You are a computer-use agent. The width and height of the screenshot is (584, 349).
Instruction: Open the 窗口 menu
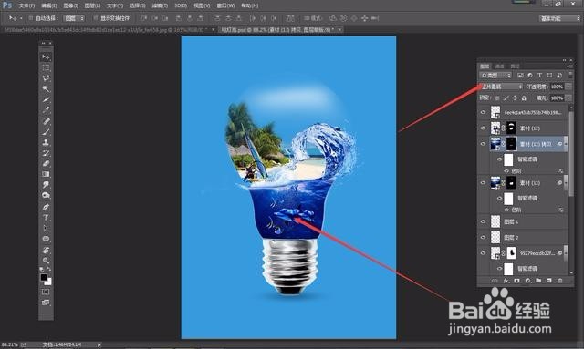coord(225,5)
